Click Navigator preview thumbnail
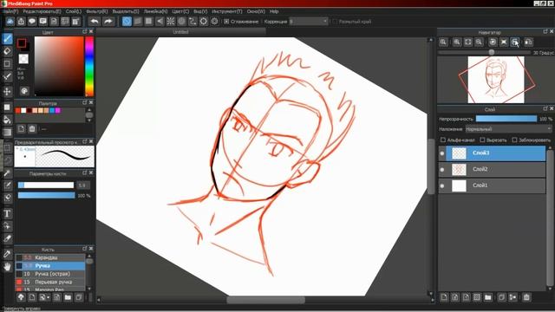This screenshot has height=312, width=555. click(x=496, y=80)
